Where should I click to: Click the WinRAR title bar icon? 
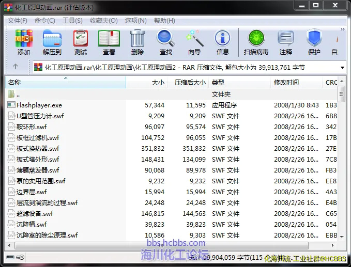click(x=8, y=7)
